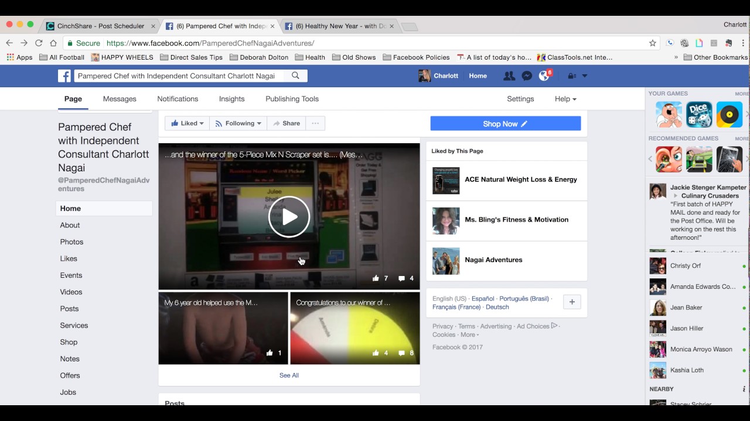Screen dimensions: 750x421
Task: Click the Facebook logo icon
Action: [x=64, y=76]
